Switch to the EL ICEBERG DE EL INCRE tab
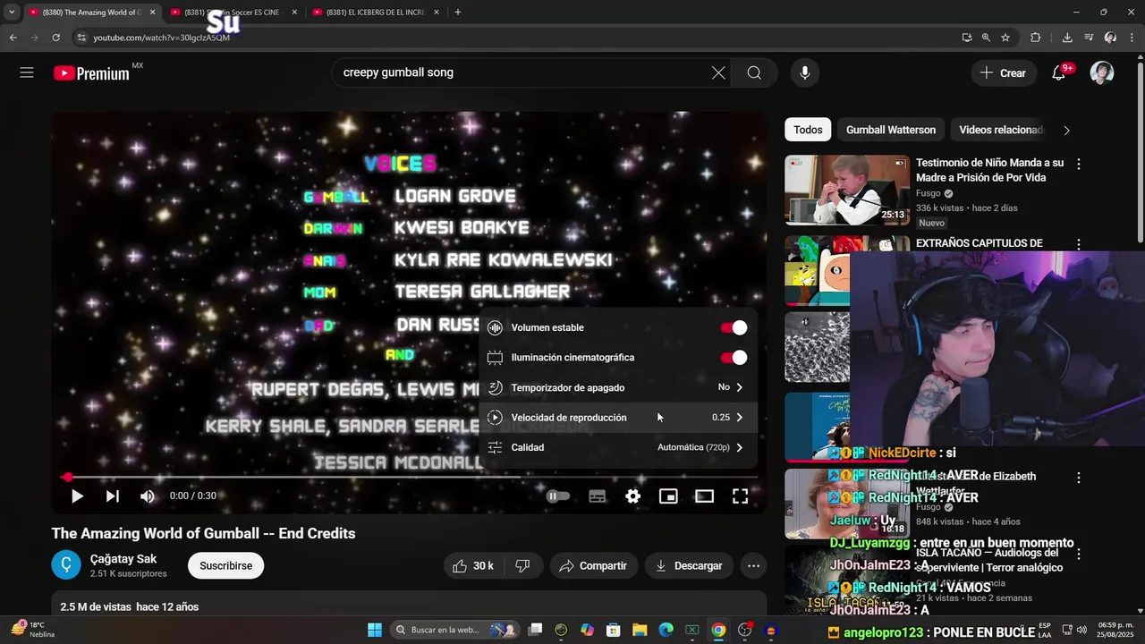Viewport: 1145px width, 644px height. [376, 13]
